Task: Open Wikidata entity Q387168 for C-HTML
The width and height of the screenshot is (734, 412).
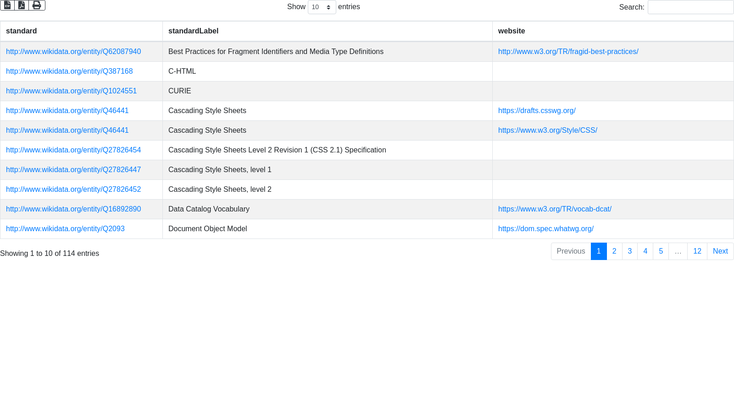Action: pyautogui.click(x=69, y=71)
